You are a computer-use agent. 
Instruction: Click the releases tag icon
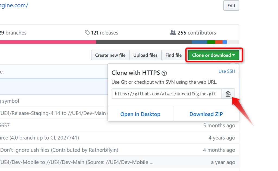pos(87,33)
